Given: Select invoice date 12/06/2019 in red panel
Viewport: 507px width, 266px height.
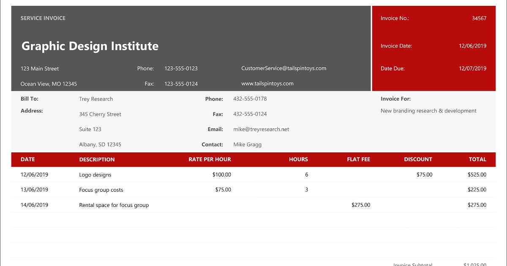Looking at the screenshot, I should (472, 46).
